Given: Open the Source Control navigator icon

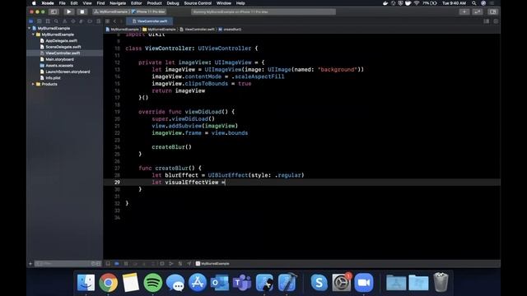Looking at the screenshot, I should coord(40,21).
